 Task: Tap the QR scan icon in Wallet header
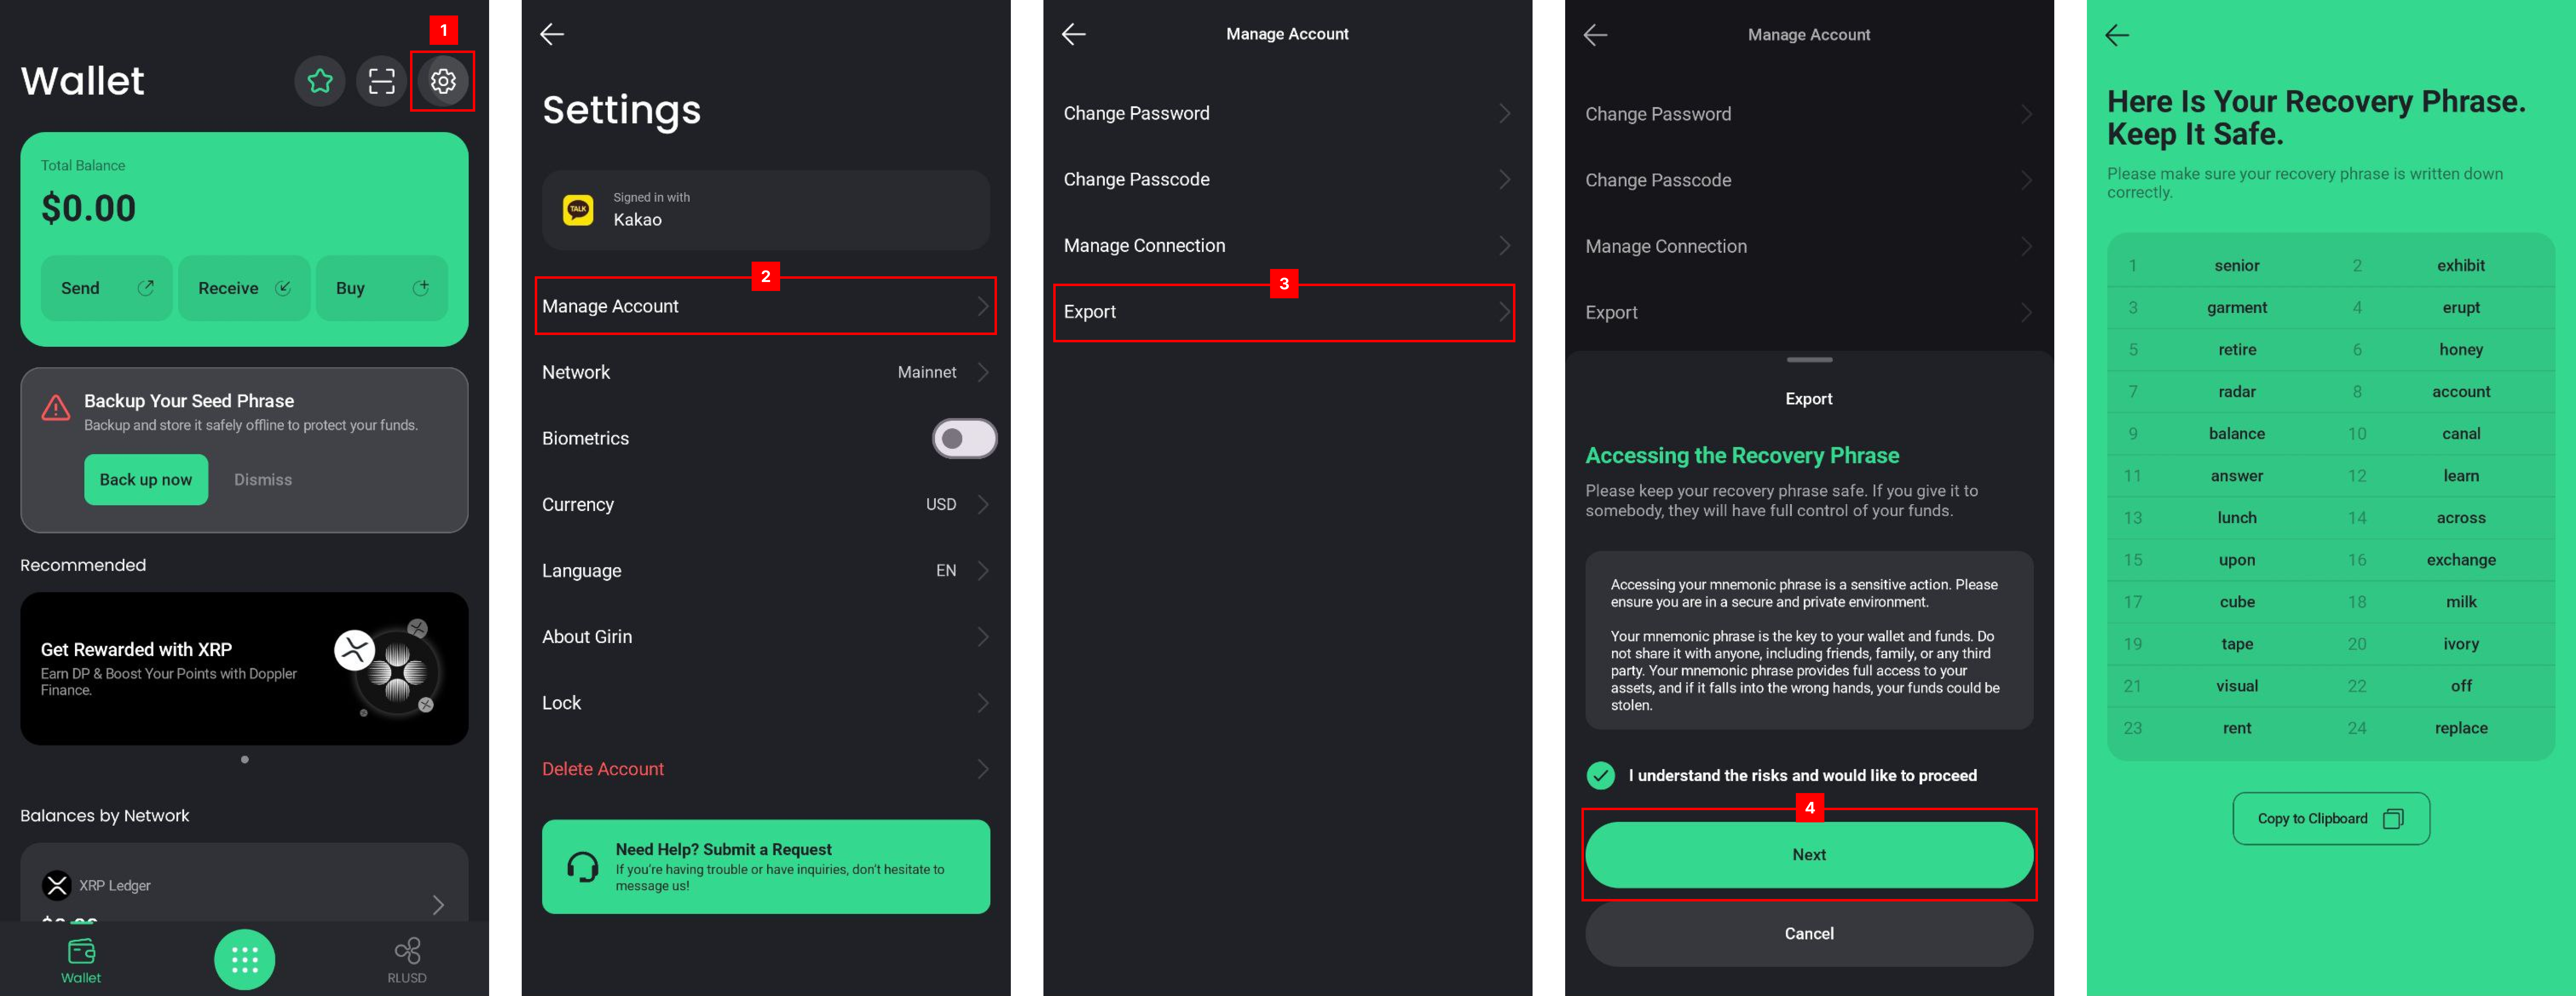(x=381, y=81)
